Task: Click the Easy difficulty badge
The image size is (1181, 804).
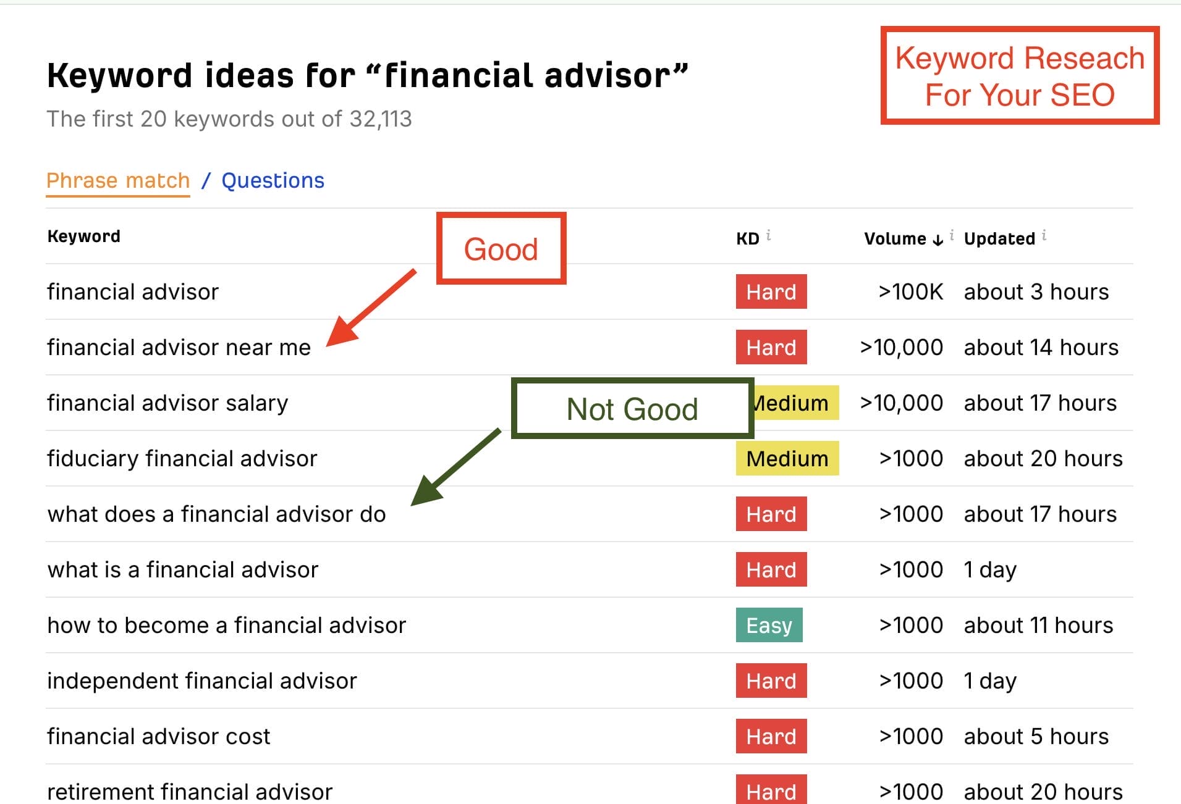Action: pyautogui.click(x=769, y=626)
